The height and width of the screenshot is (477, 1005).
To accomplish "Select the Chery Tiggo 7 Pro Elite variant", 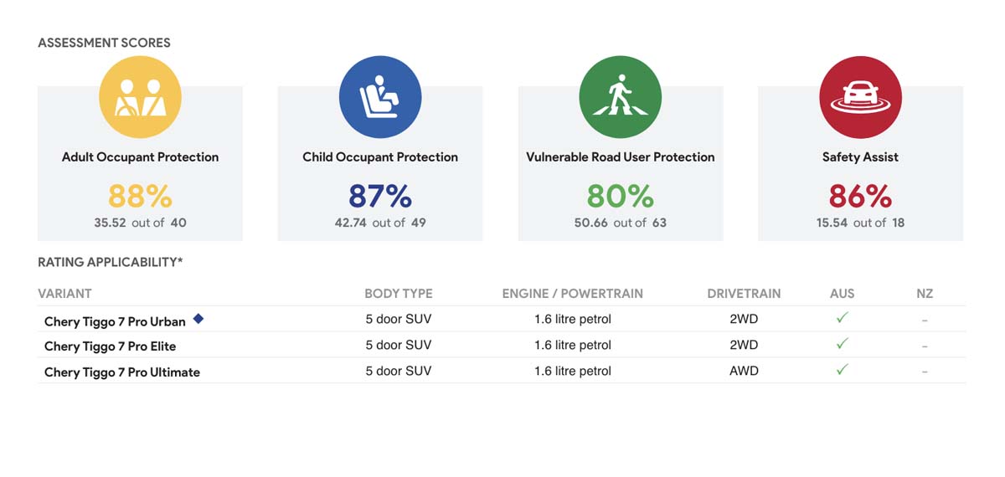I will tap(110, 346).
